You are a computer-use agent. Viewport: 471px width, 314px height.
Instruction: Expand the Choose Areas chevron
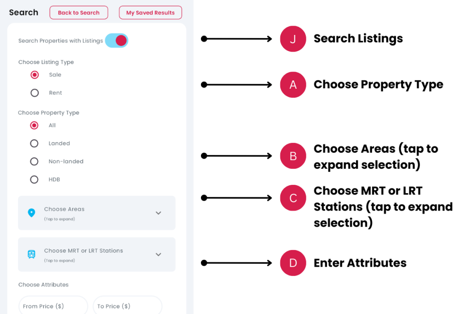click(x=158, y=213)
